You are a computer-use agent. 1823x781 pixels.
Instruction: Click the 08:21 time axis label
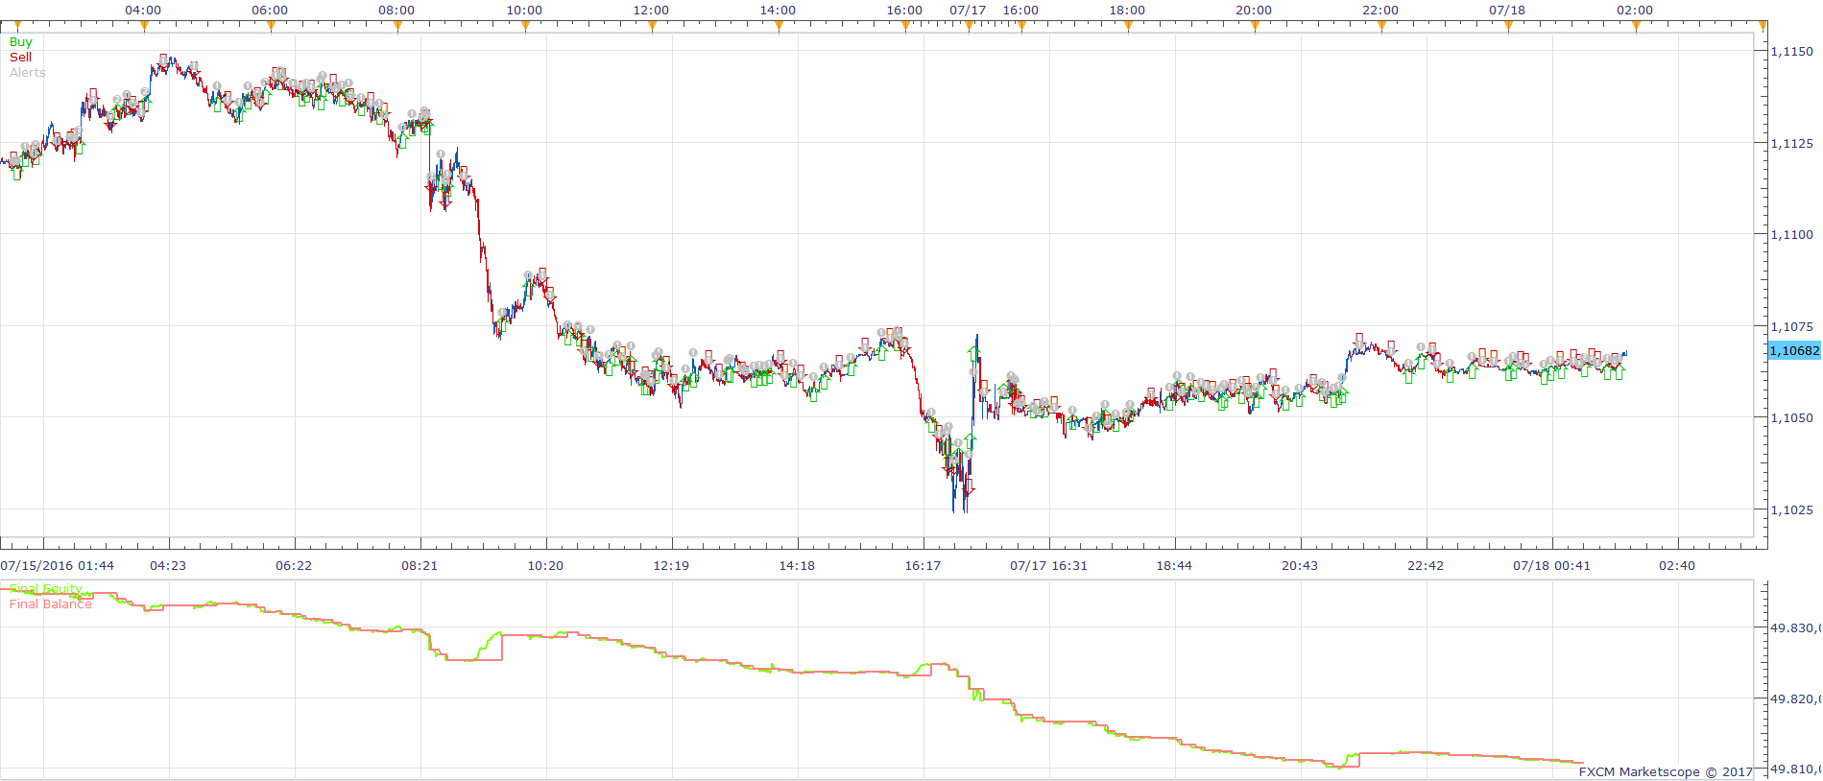click(x=420, y=566)
